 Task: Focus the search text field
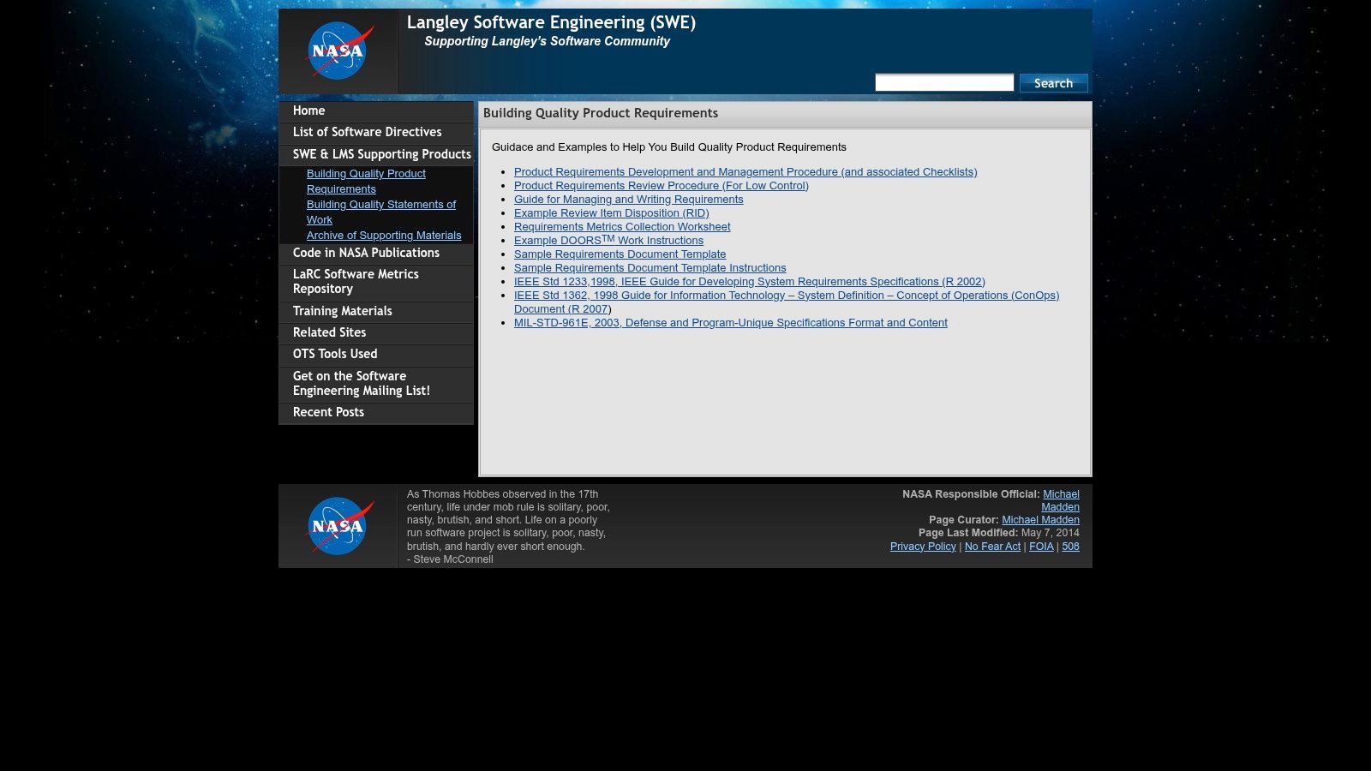944,82
